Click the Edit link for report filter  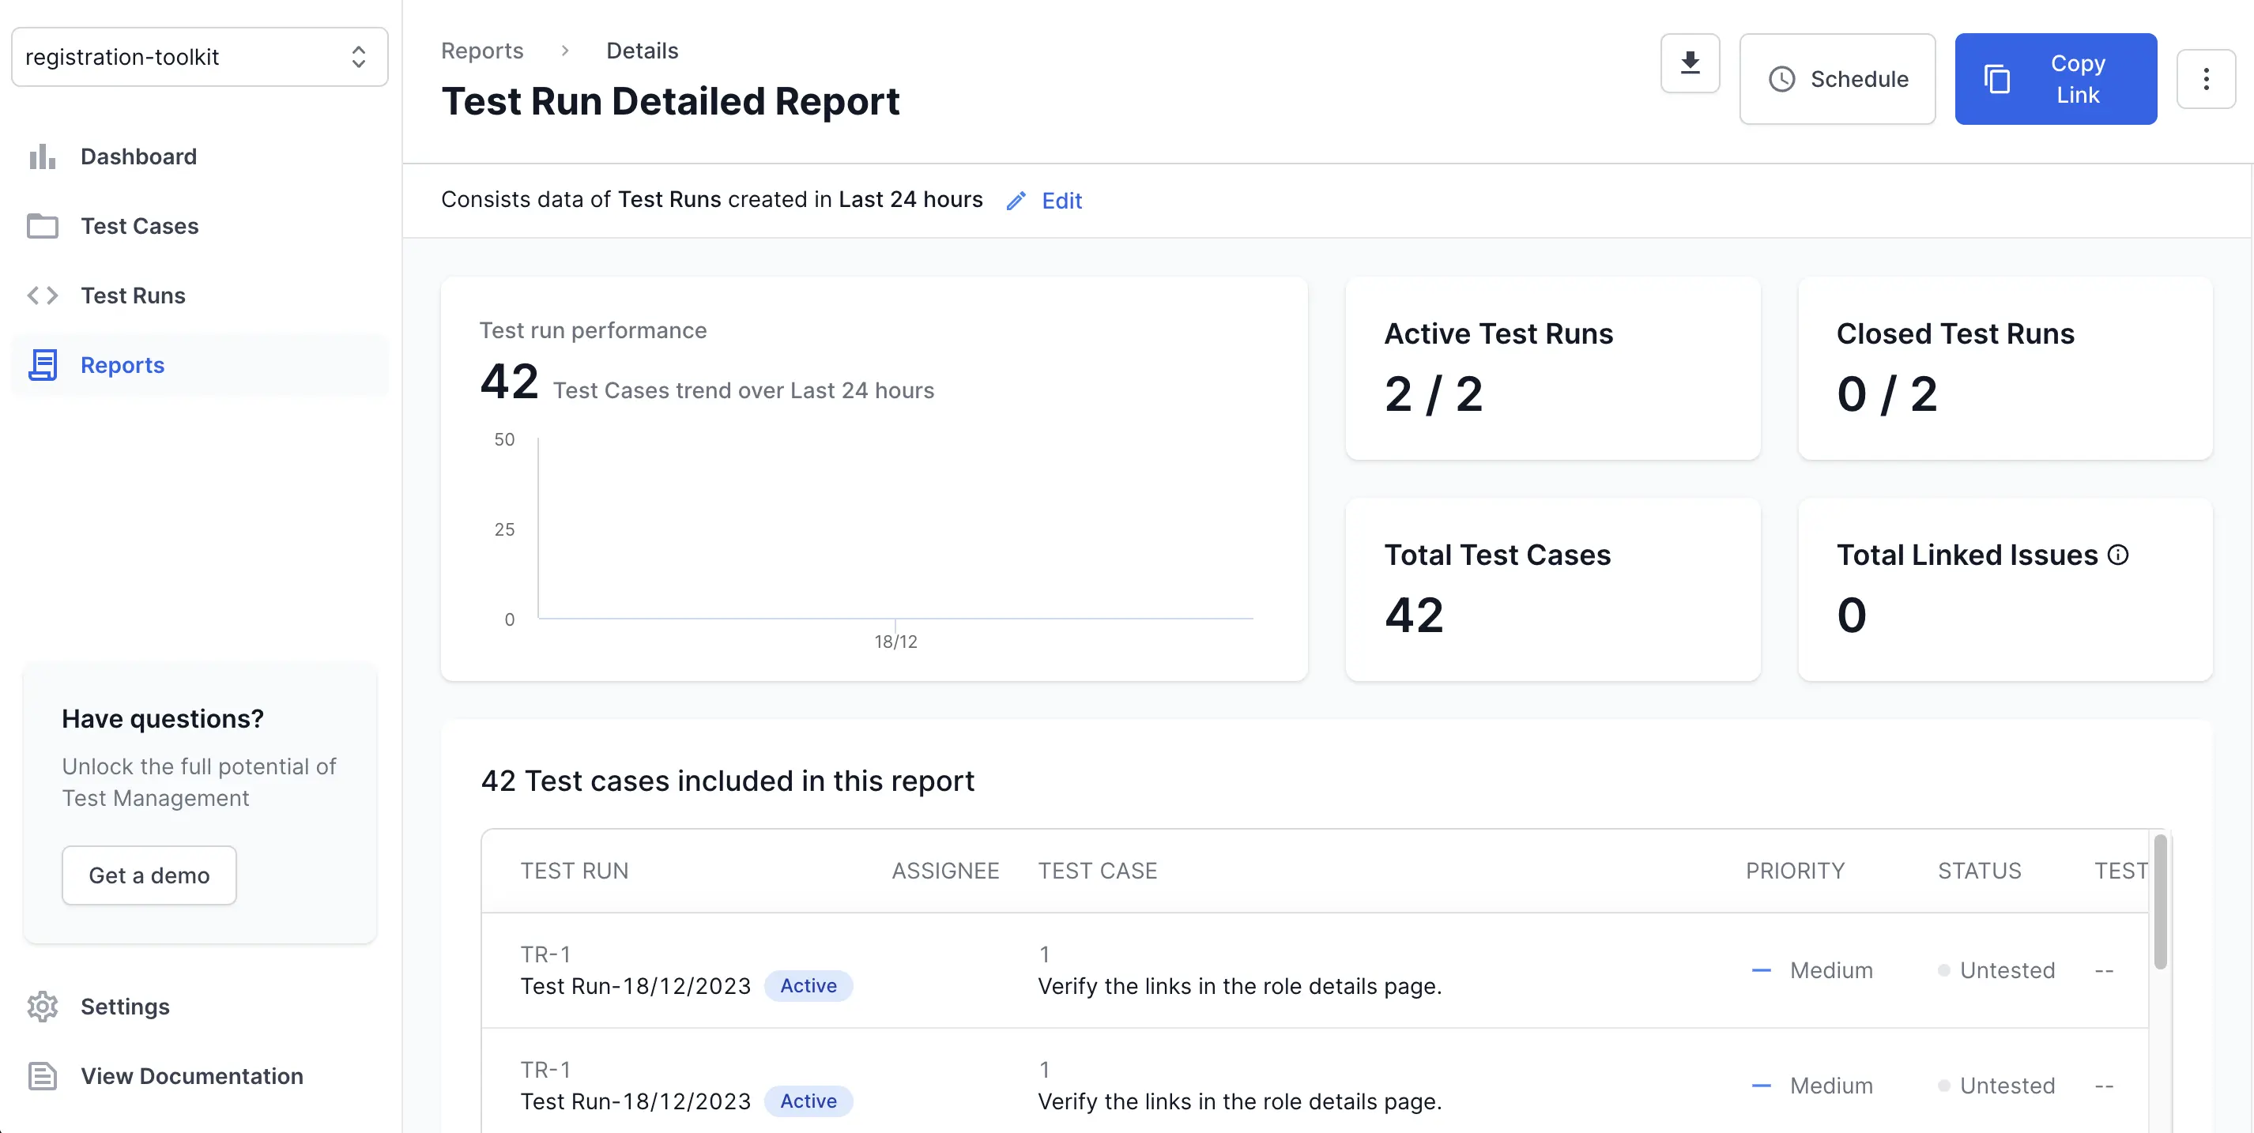click(x=1061, y=201)
